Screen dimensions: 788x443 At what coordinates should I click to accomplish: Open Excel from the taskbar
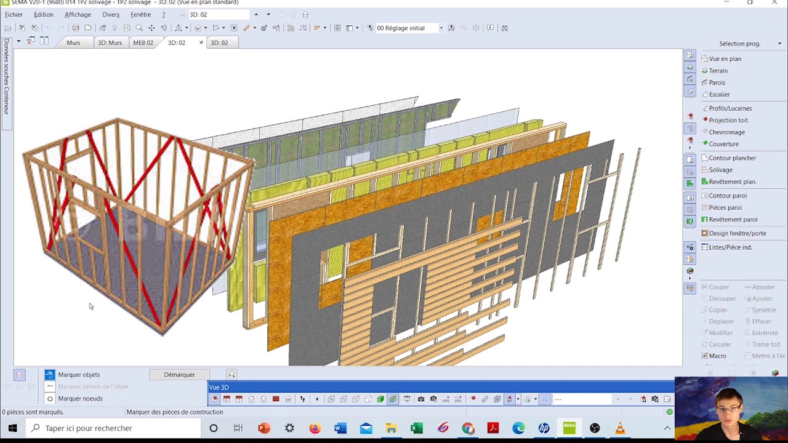click(x=417, y=428)
